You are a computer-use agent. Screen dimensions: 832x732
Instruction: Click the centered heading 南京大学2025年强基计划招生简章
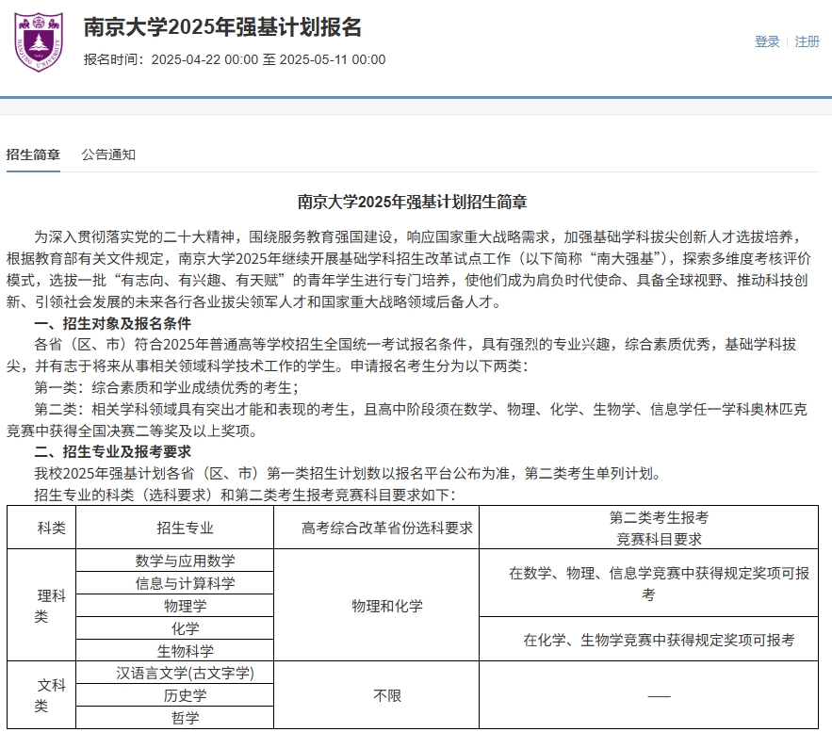click(413, 202)
